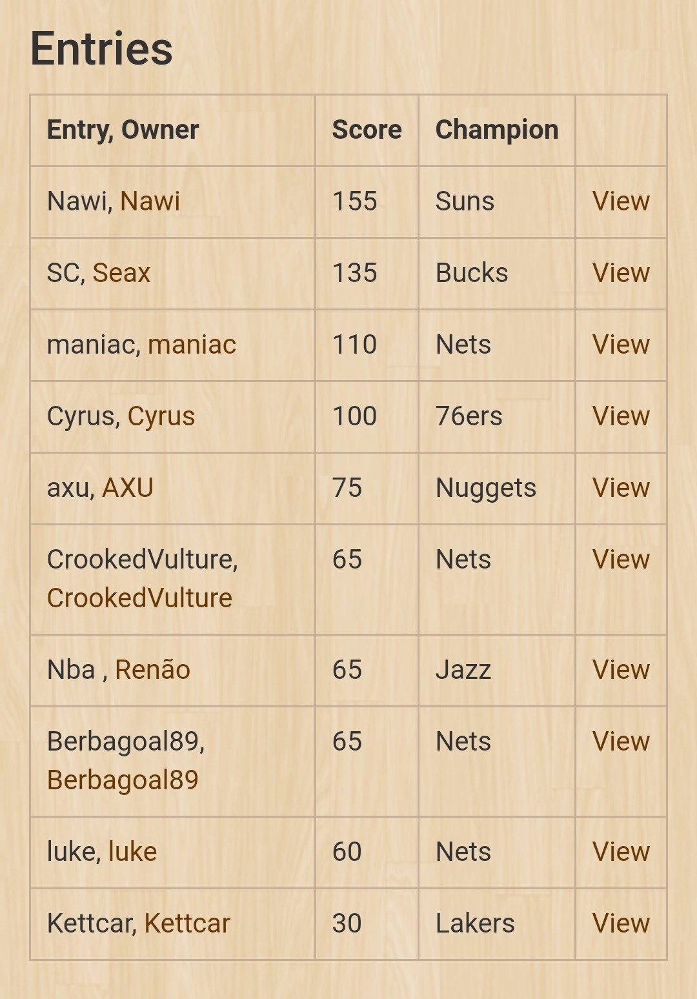Open maniac owner profile link
697x999 pixels.
pos(192,345)
